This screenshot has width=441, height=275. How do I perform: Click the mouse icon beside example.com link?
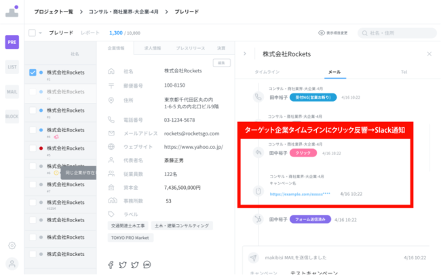click(x=258, y=191)
